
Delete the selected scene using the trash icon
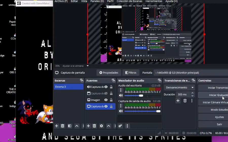click(x=63, y=126)
